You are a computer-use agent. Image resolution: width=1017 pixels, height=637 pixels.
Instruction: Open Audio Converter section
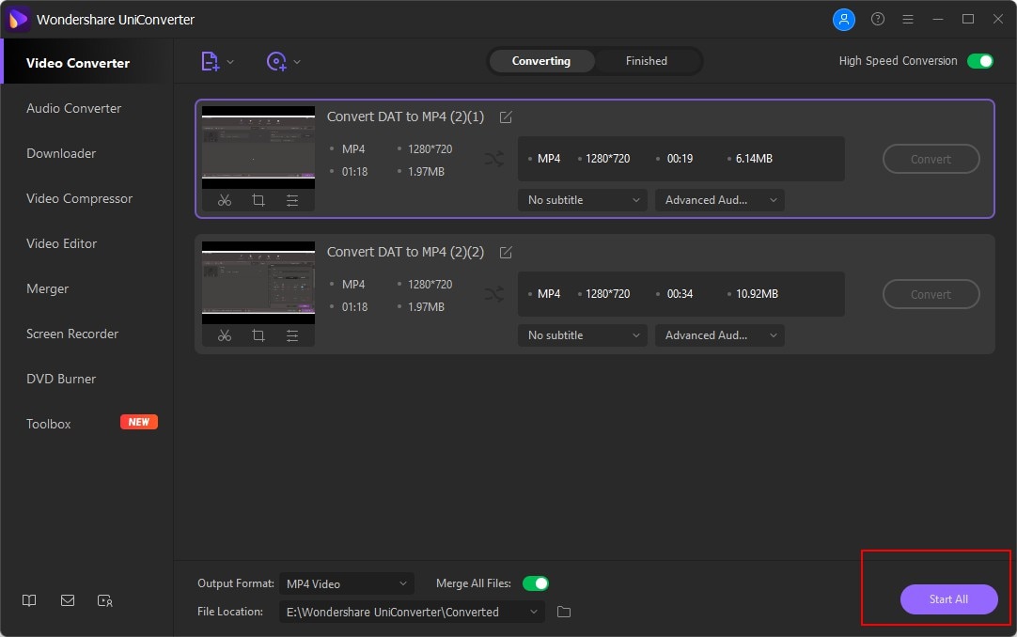[86, 108]
